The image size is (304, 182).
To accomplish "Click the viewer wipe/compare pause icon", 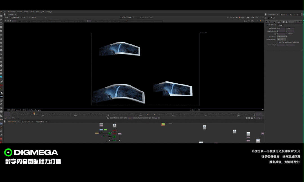I will coord(248,17).
